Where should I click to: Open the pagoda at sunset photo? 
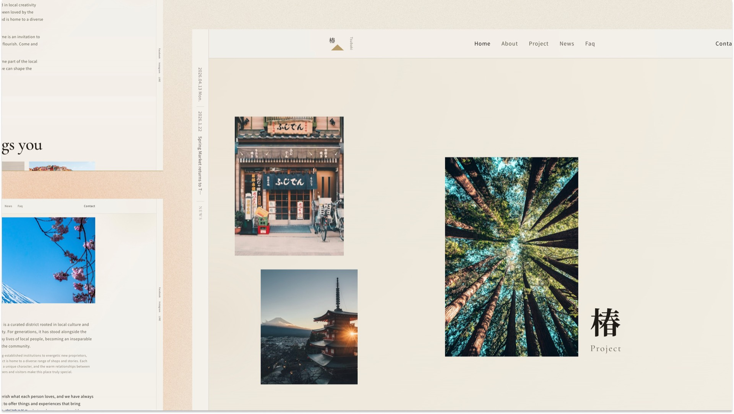309,327
